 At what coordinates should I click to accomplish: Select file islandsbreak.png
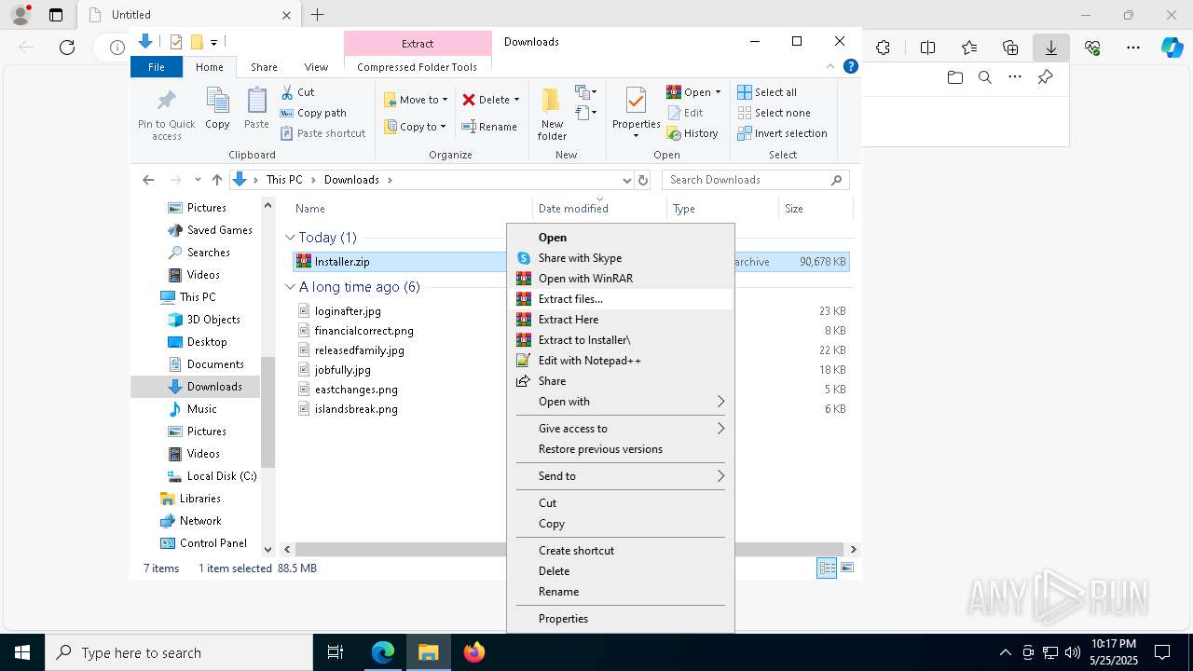[x=356, y=409]
